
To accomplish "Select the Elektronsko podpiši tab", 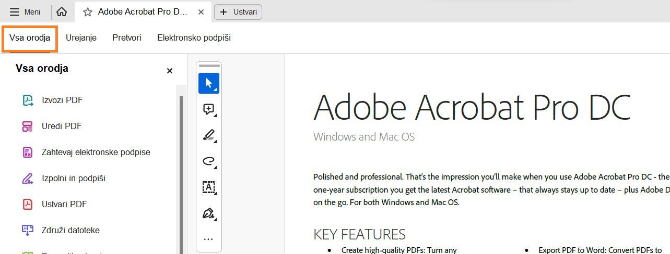I will pos(194,38).
